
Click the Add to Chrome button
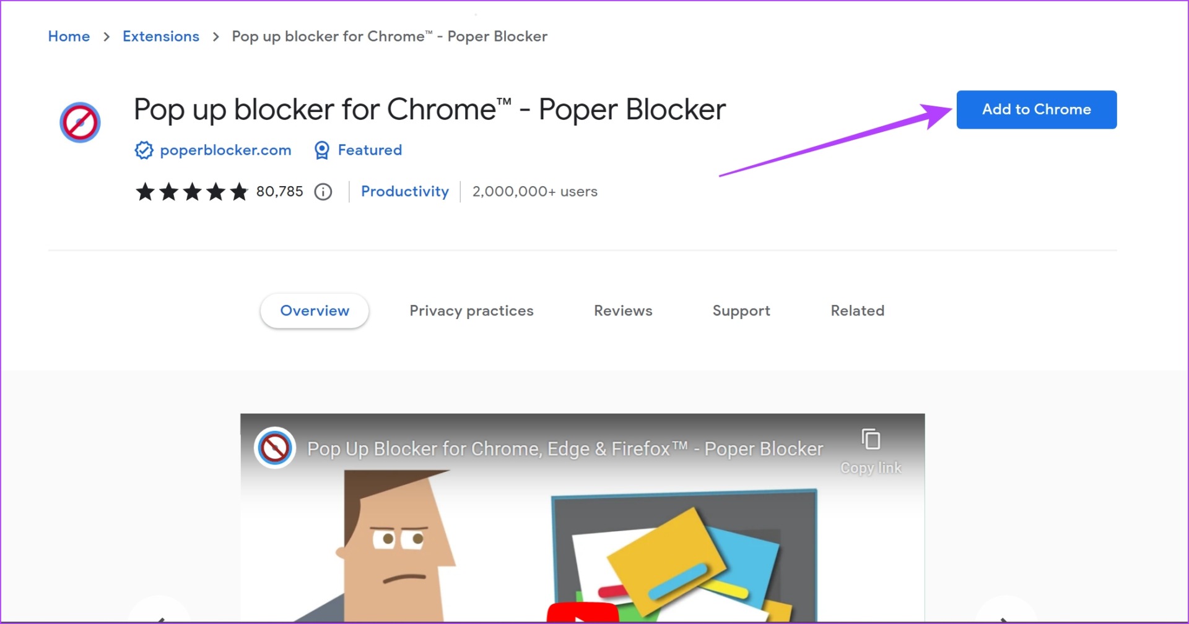[1036, 109]
